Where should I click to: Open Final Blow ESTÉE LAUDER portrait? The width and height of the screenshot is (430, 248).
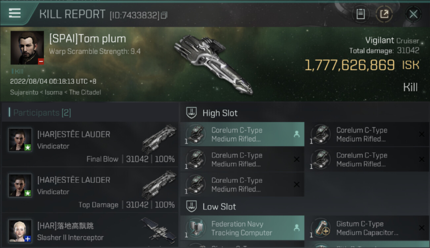[20, 140]
